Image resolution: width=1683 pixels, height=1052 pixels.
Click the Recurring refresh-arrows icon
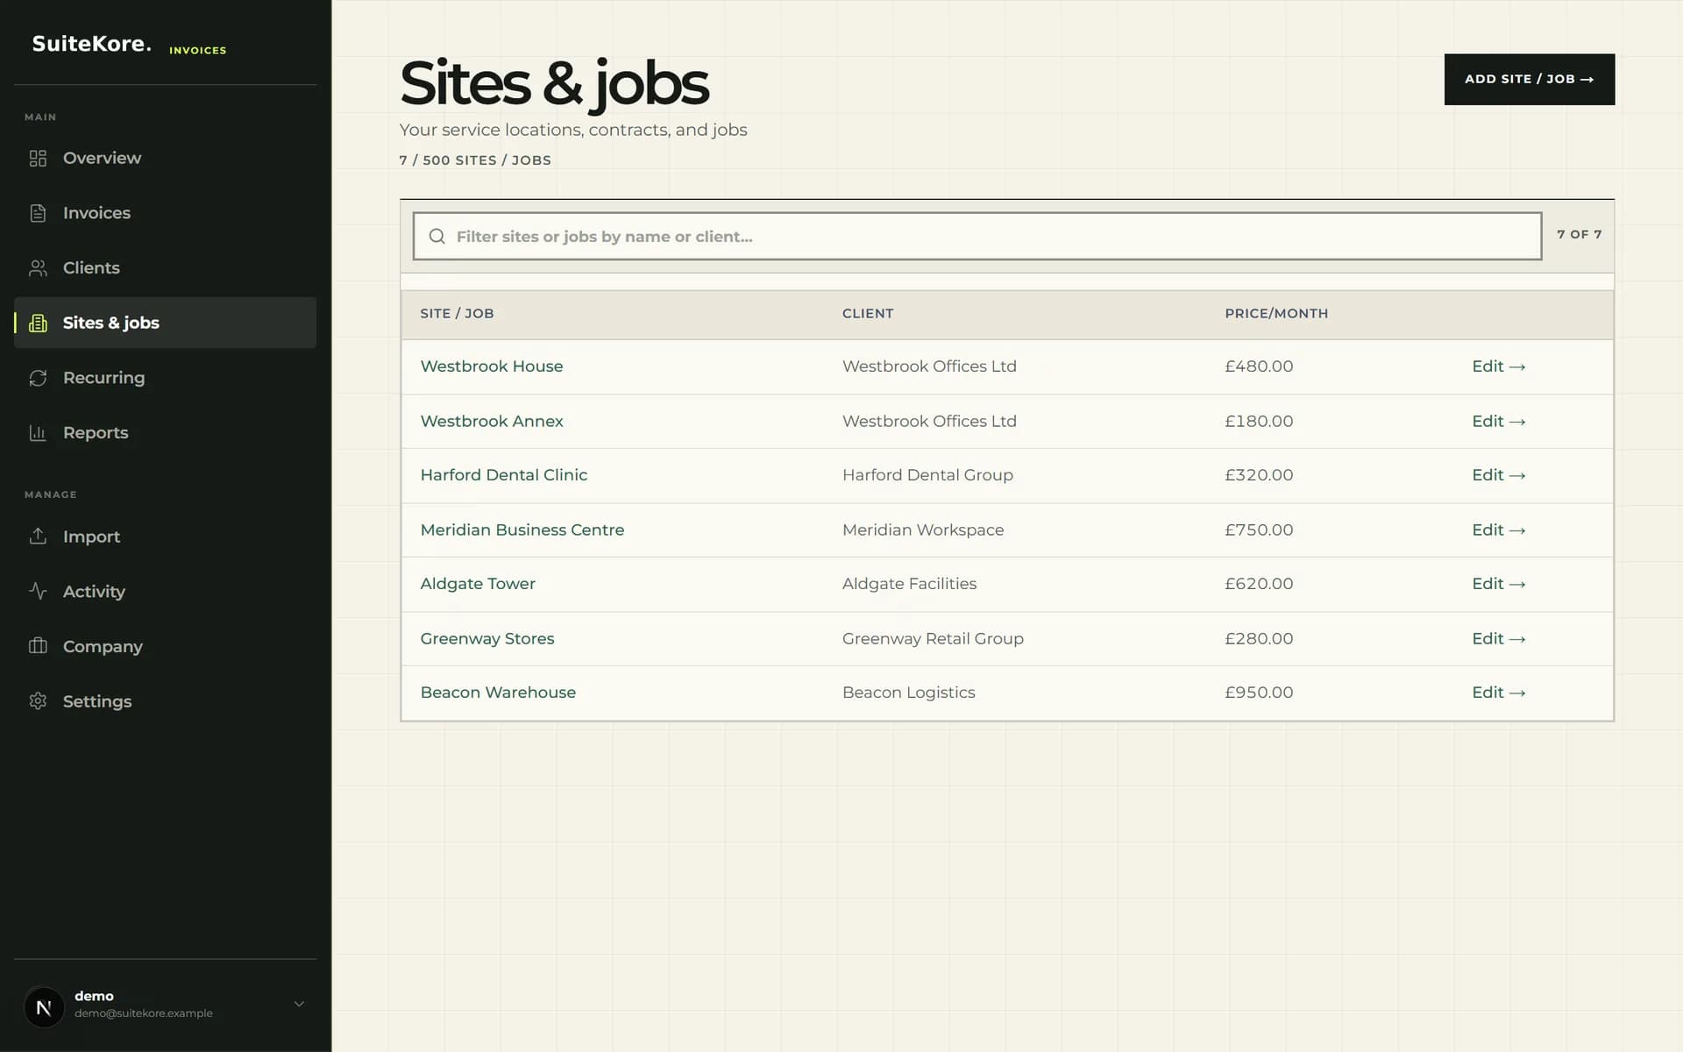coord(38,378)
